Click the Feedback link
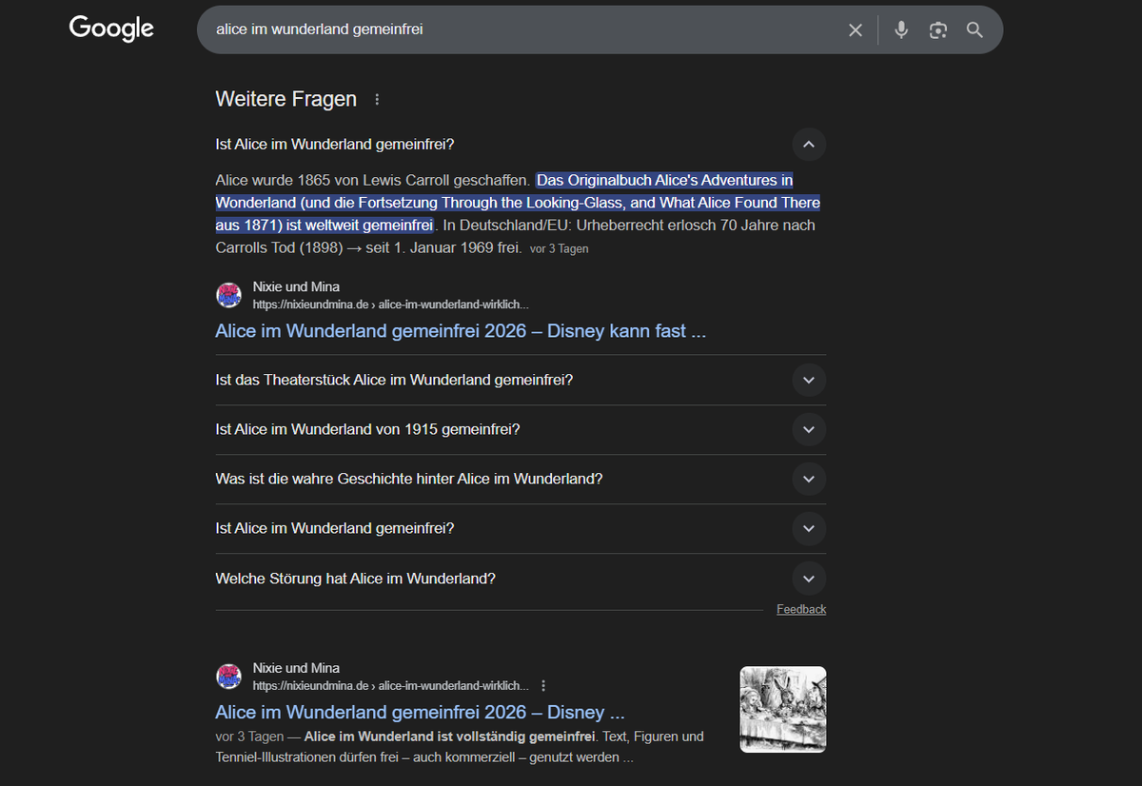Screen dimensions: 1142x786 [x=801, y=609]
